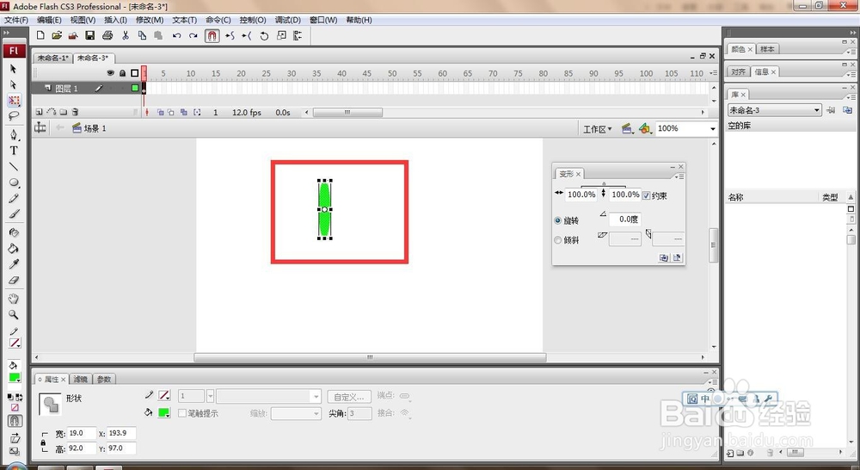Delete layer using timeline trash icon
The height and width of the screenshot is (470, 860).
point(75,112)
